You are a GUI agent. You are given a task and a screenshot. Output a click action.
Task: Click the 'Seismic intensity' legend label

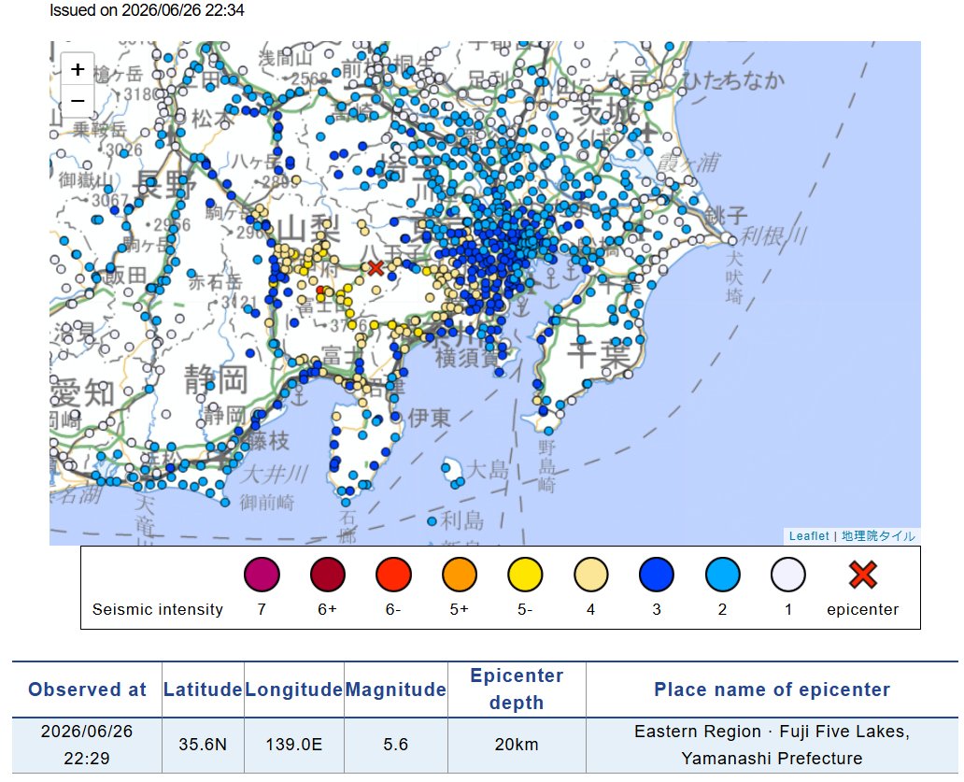point(158,609)
